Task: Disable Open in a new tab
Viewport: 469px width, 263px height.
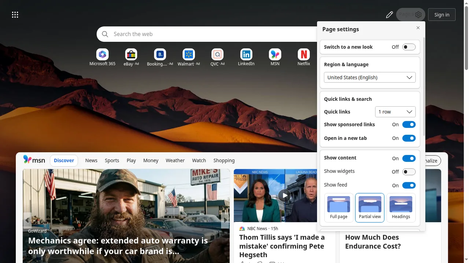Action: (x=409, y=138)
